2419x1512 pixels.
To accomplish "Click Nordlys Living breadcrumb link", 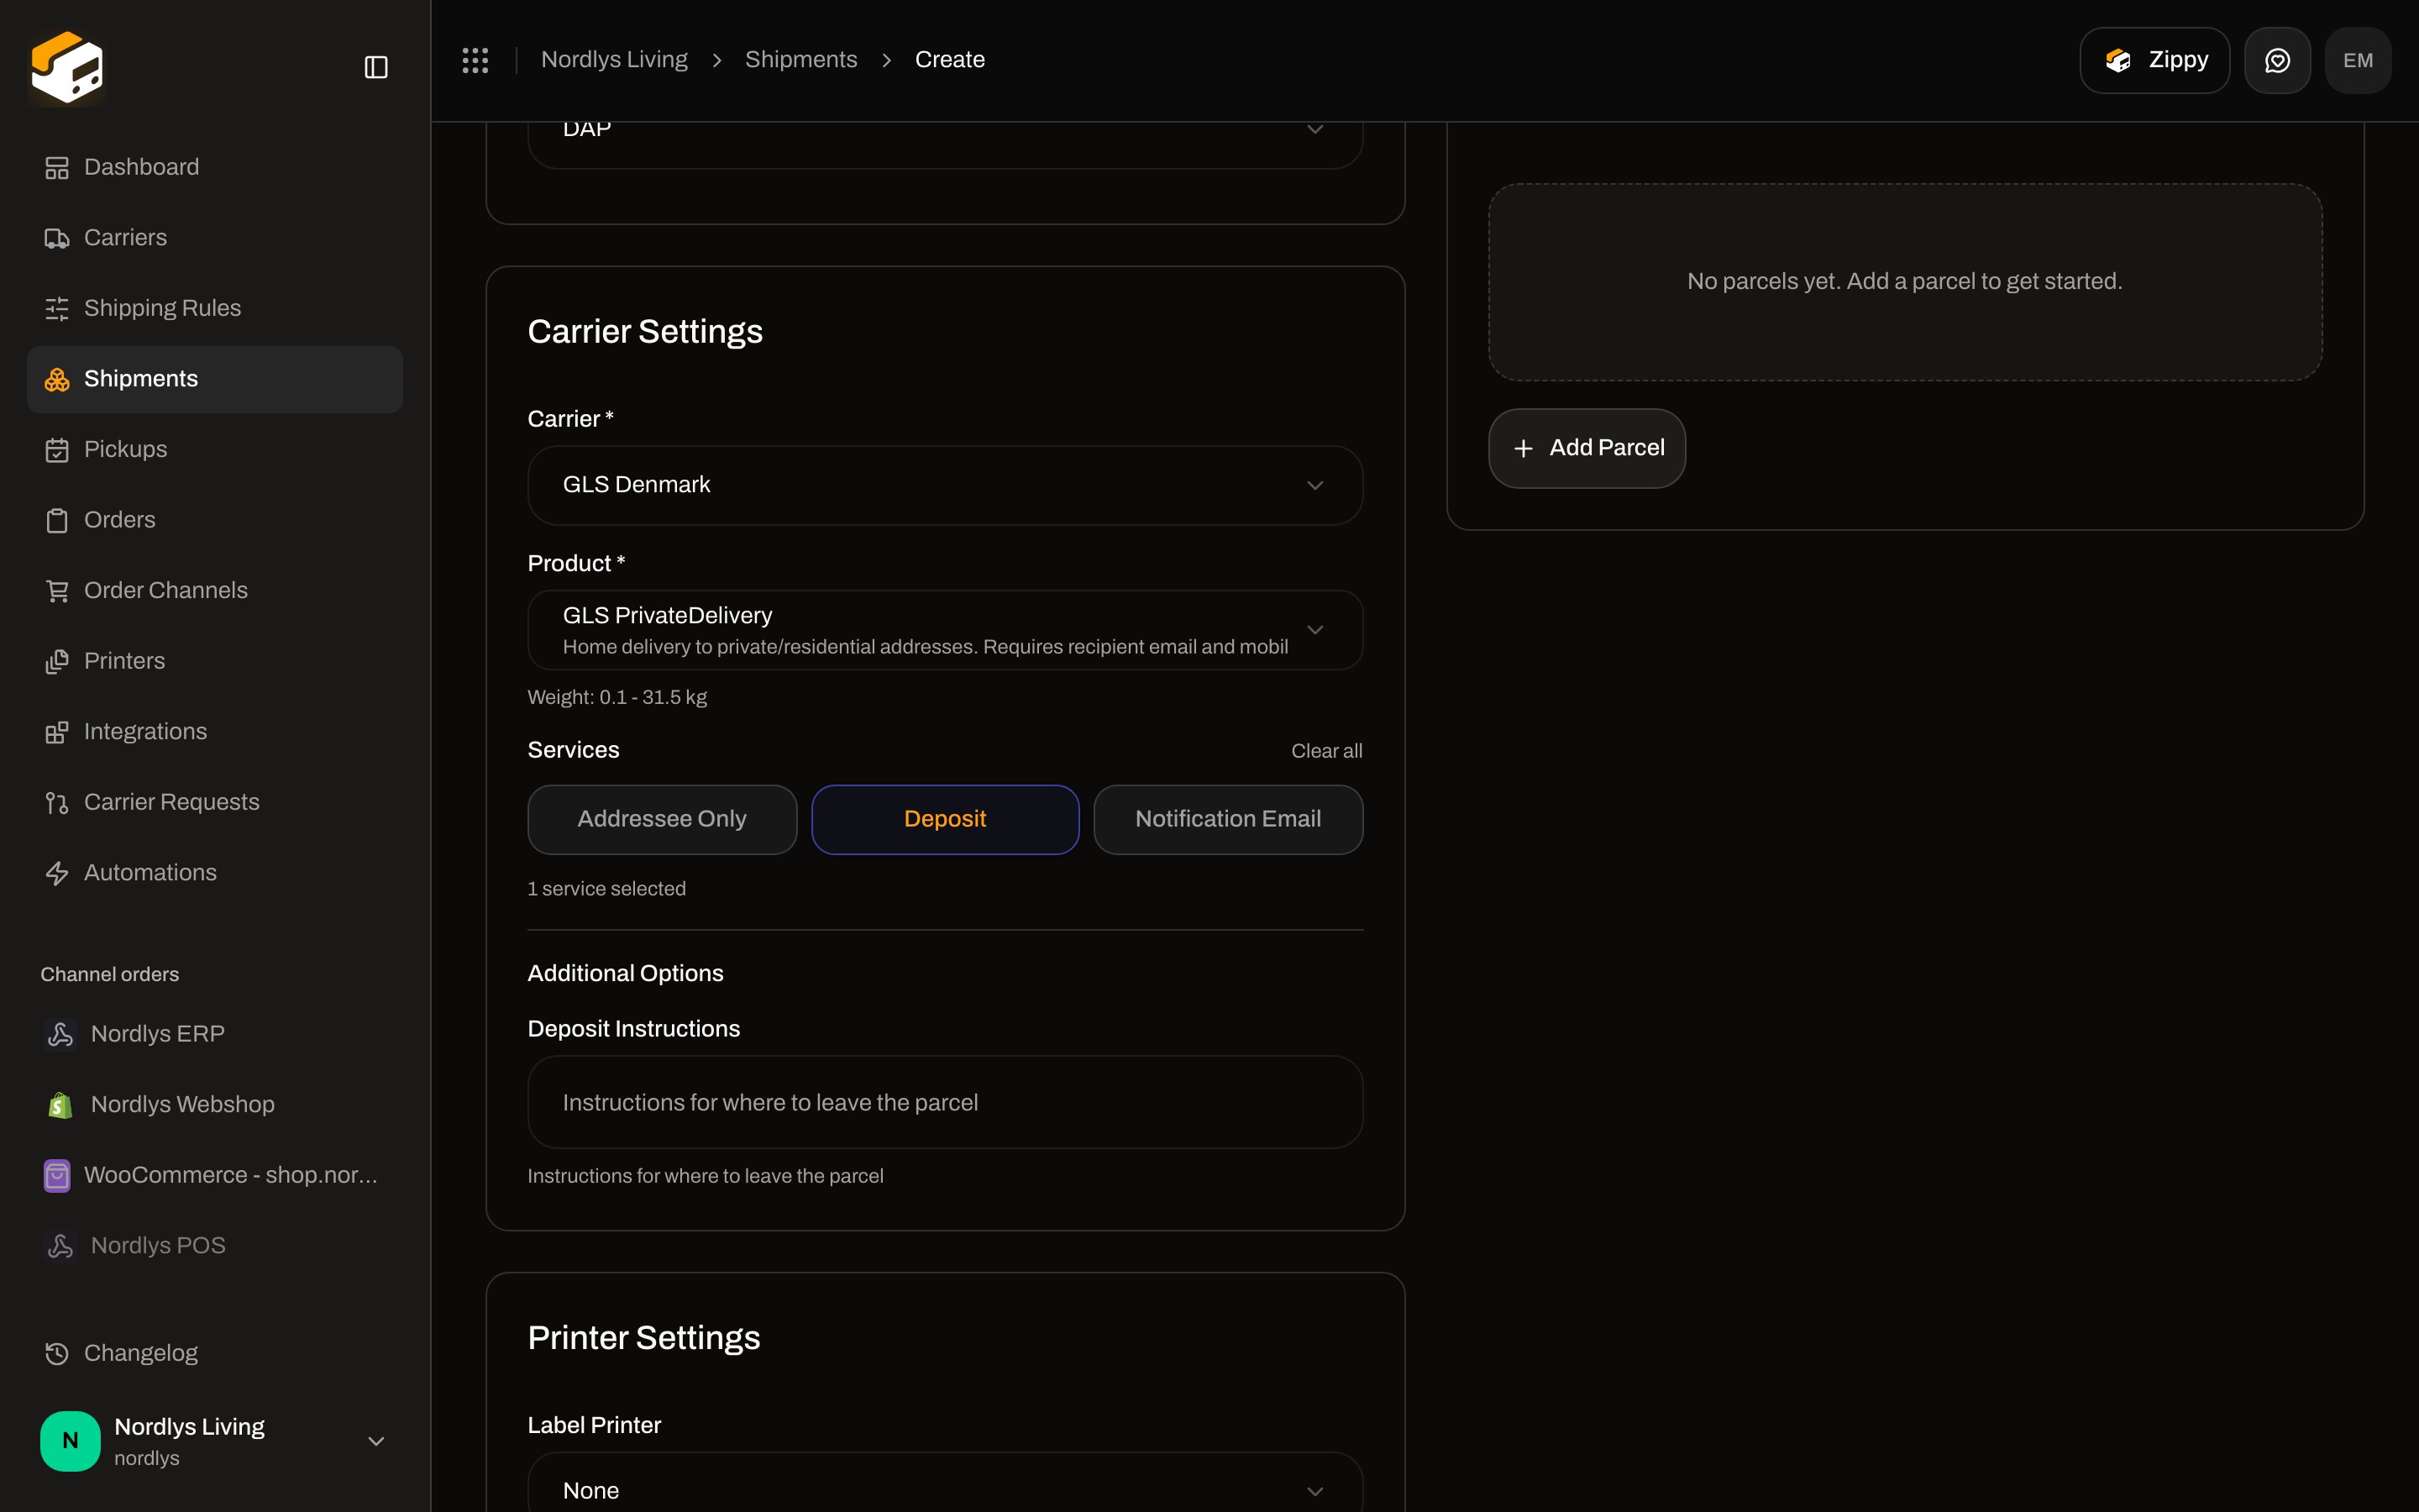I will coord(614,60).
